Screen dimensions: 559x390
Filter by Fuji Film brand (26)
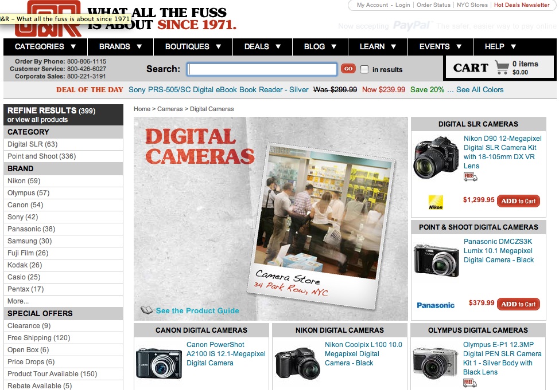tap(64, 253)
